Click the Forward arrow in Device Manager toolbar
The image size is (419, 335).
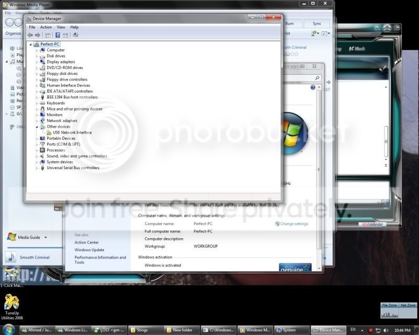click(x=38, y=35)
